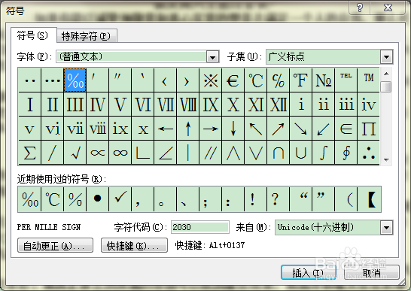The height and width of the screenshot is (291, 411).
Task: Pick the product ∏ symbol
Action: (368, 129)
